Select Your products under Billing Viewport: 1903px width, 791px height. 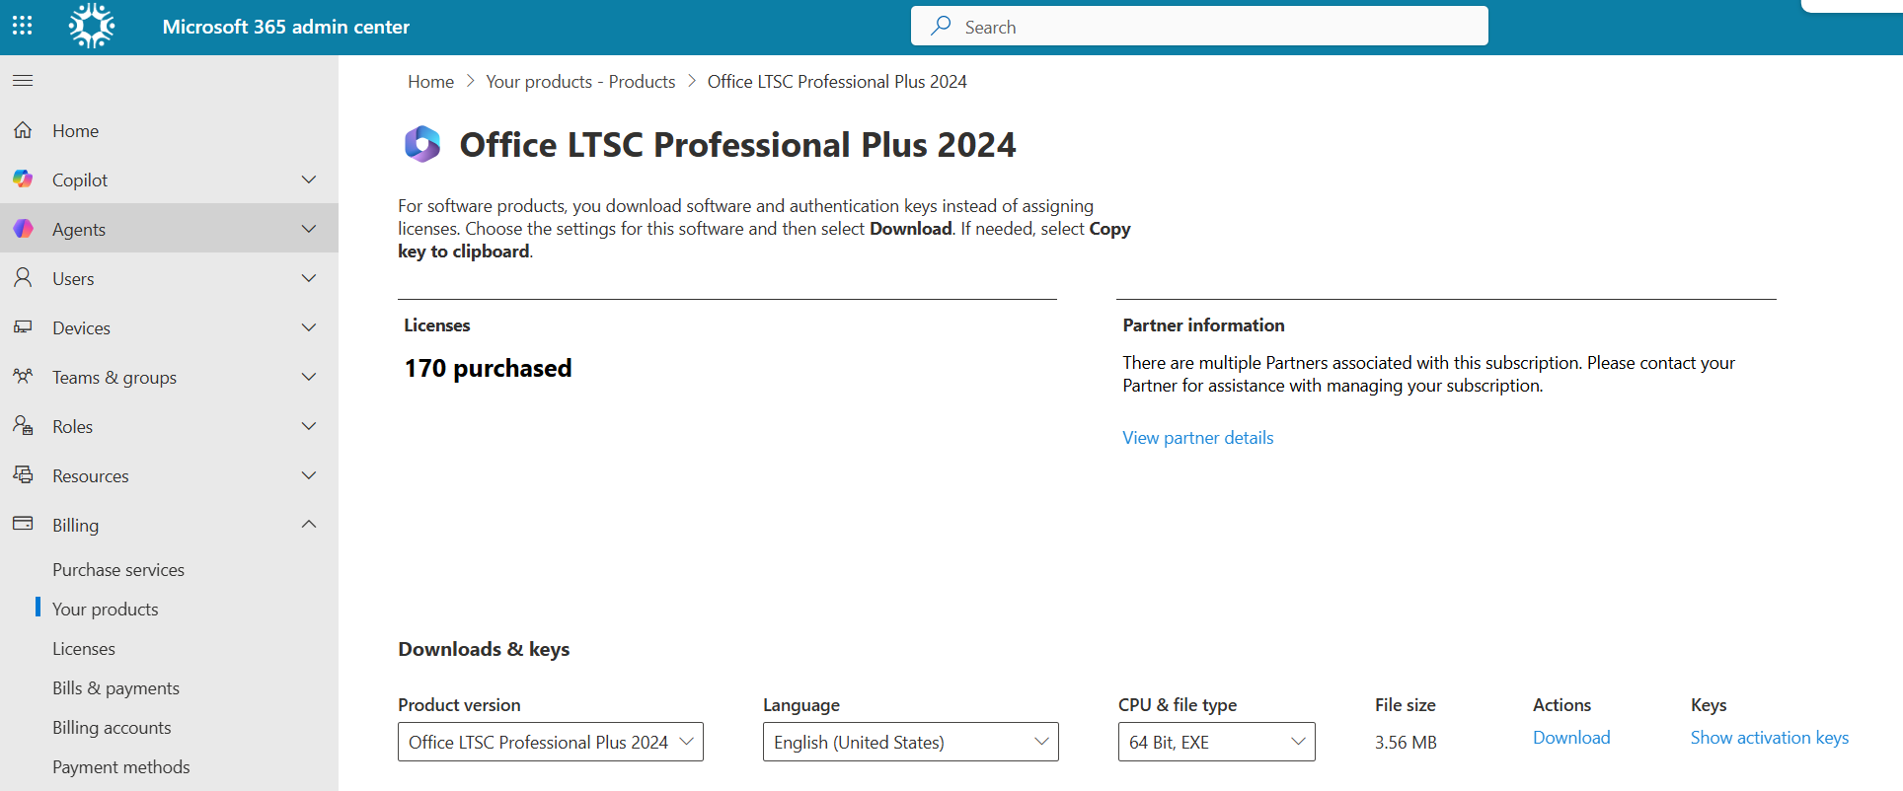tap(106, 609)
